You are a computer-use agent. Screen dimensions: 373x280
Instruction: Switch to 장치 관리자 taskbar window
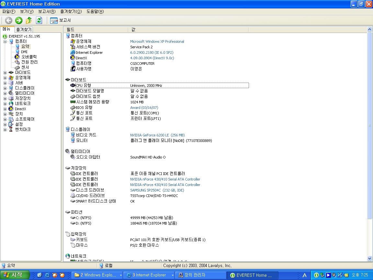click(x=200, y=275)
